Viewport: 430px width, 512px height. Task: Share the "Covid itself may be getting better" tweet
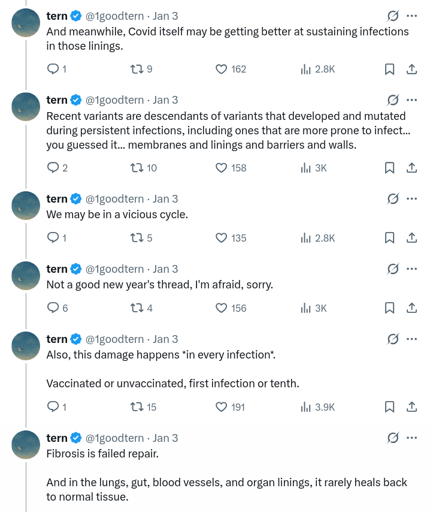[x=412, y=69]
